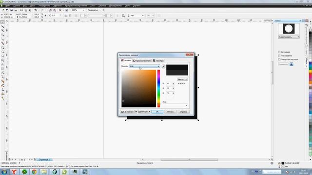
Task: Select the Polygon tool in the toolbox
Action: point(2,56)
